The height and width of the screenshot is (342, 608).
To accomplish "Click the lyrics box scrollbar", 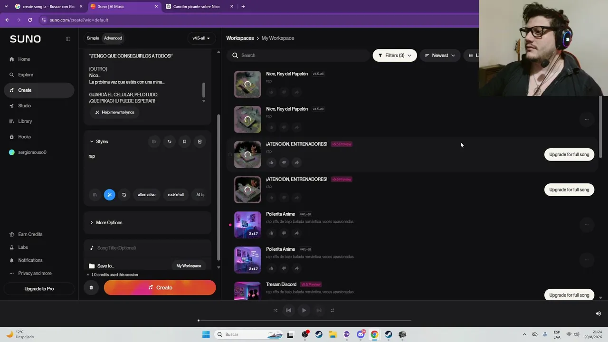I will pyautogui.click(x=204, y=89).
